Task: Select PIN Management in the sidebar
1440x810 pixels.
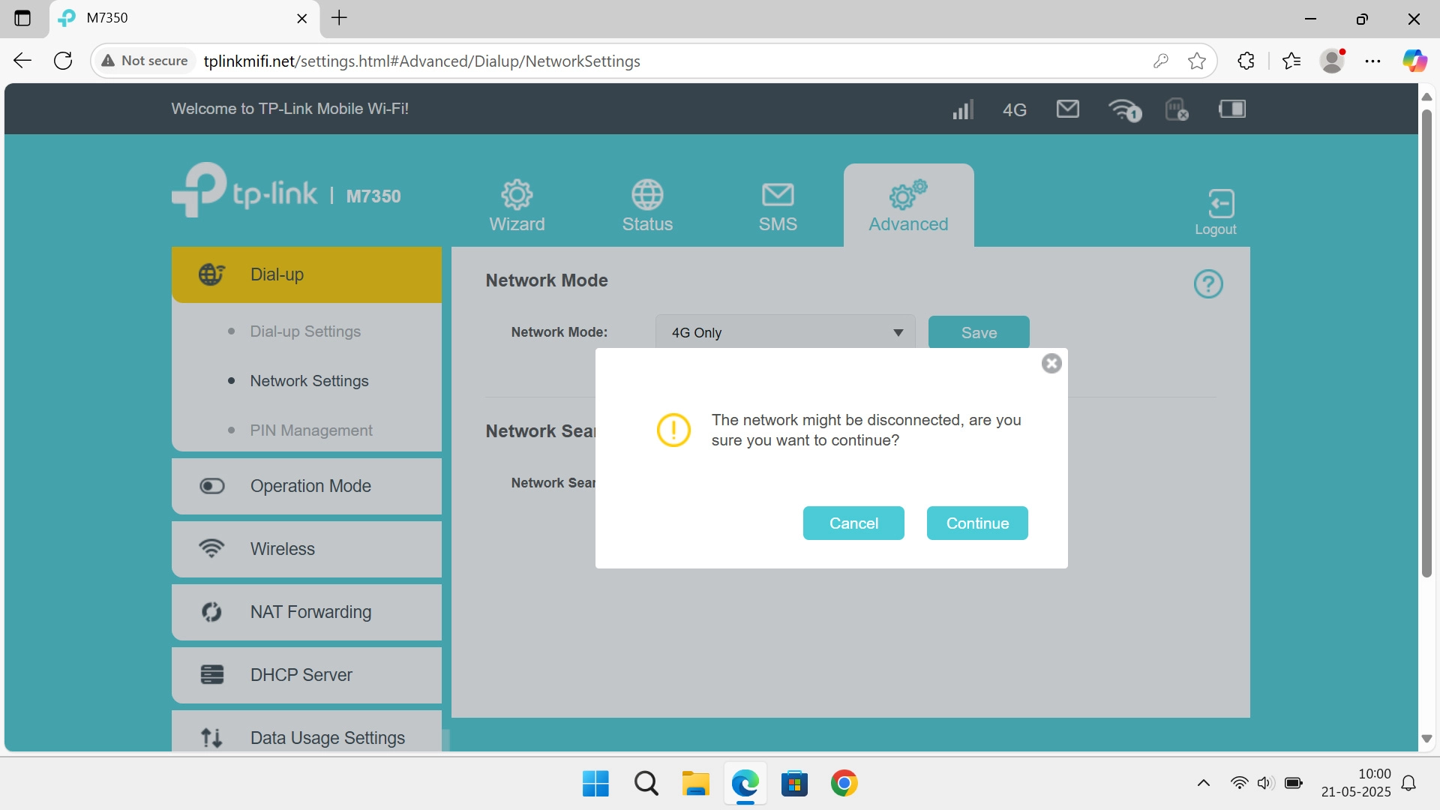Action: click(310, 430)
